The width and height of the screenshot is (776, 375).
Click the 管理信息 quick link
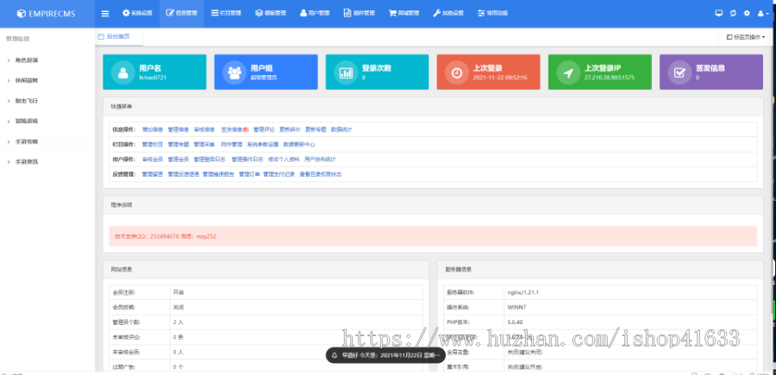(x=178, y=129)
